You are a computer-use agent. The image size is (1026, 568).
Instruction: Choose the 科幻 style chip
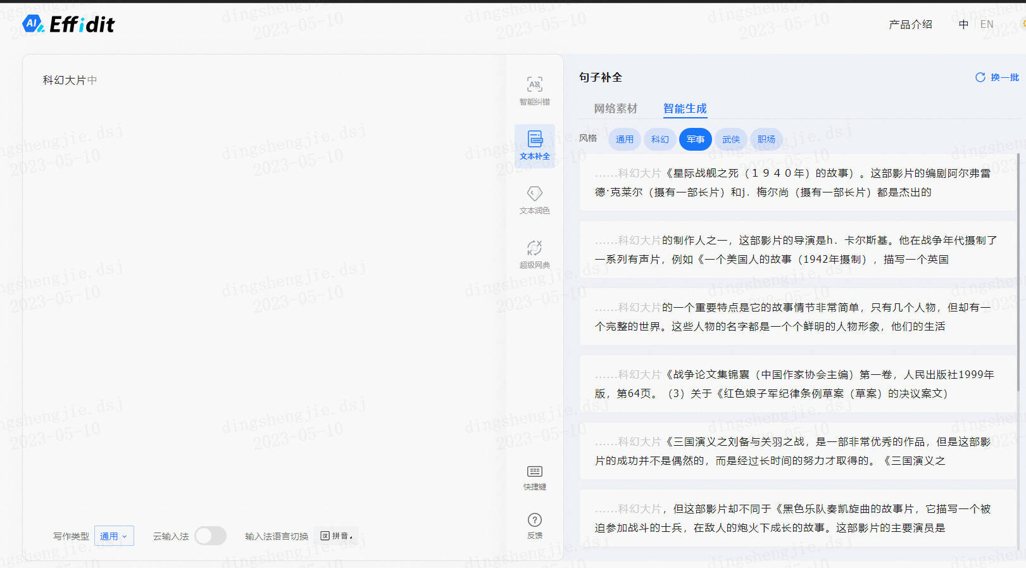pos(660,139)
